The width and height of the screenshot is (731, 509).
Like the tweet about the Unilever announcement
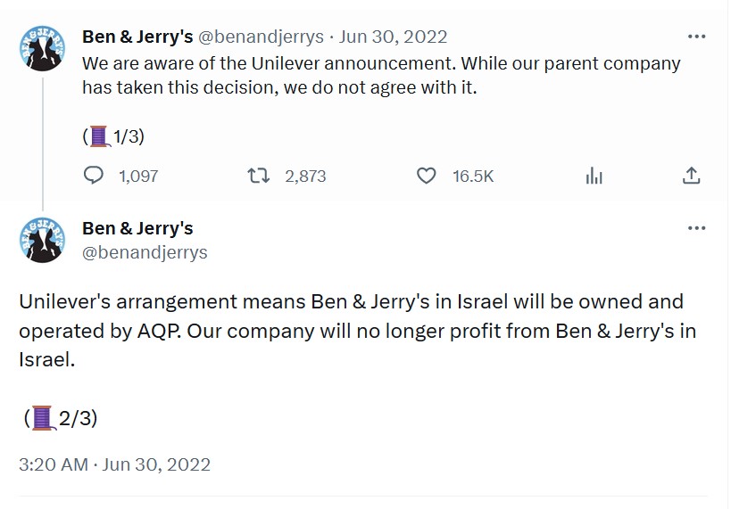pyautogui.click(x=427, y=176)
